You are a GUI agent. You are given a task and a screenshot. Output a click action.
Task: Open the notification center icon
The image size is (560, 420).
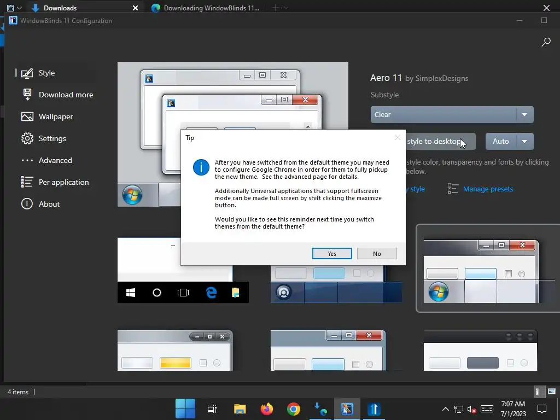[x=542, y=409]
